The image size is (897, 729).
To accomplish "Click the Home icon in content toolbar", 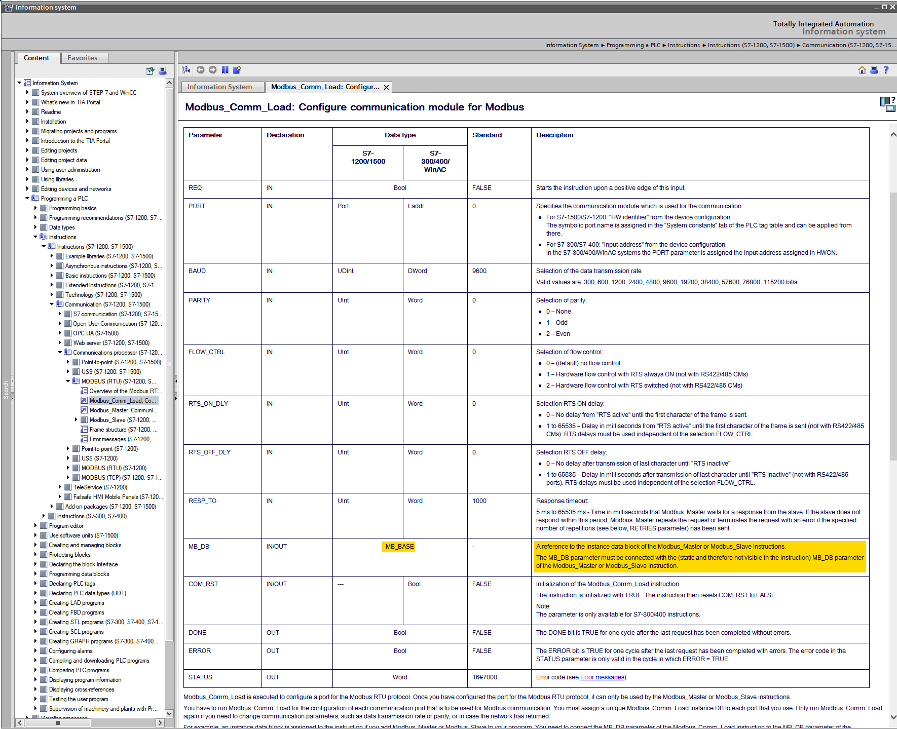I will pyautogui.click(x=862, y=70).
